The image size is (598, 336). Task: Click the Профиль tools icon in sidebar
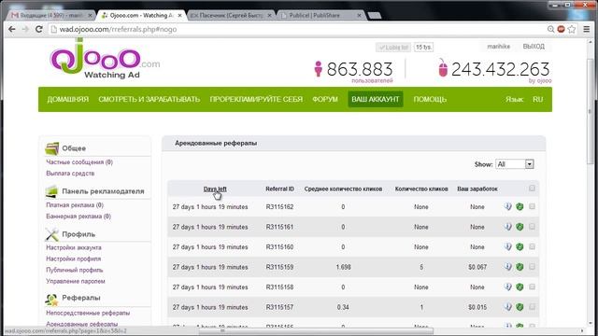(52, 234)
